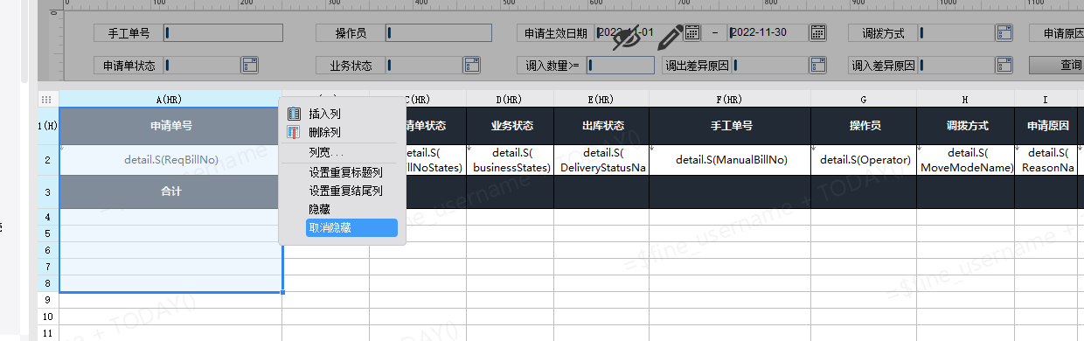Open 调出差异原因 dropdown selector

coord(817,65)
